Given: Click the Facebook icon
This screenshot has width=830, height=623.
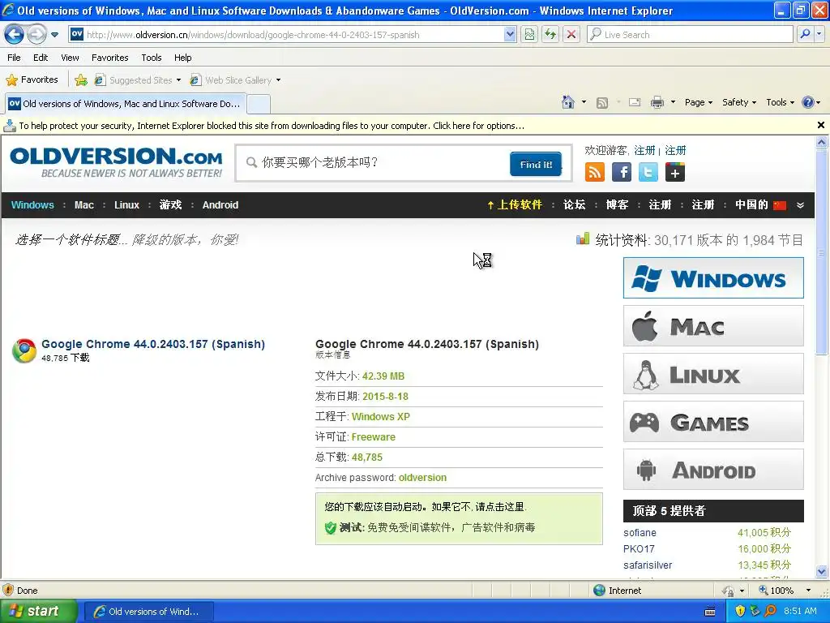Looking at the screenshot, I should pyautogui.click(x=622, y=172).
